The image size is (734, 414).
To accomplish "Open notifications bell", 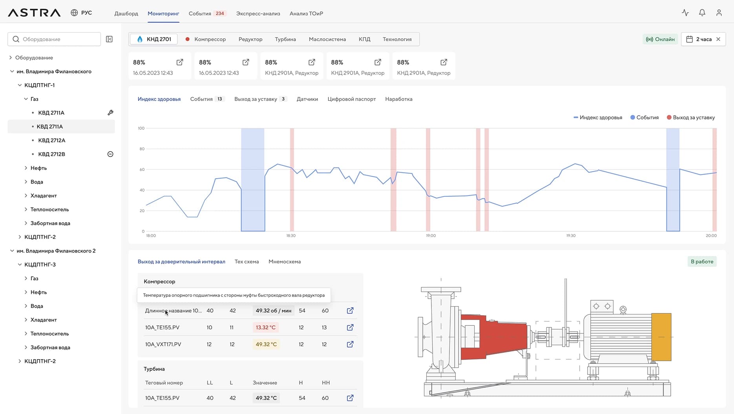I will coord(702,13).
